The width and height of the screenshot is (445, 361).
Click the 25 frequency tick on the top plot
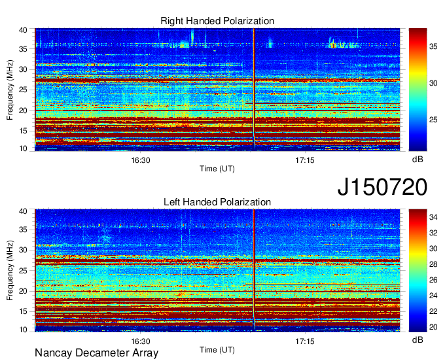coord(24,90)
